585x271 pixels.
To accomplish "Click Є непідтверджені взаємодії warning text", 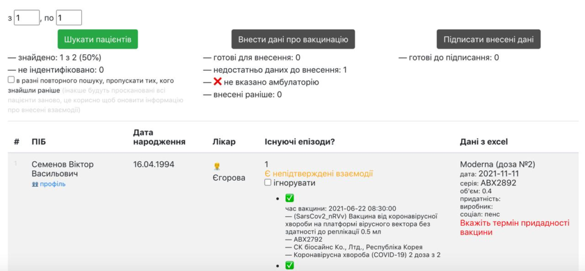I will coord(319,174).
